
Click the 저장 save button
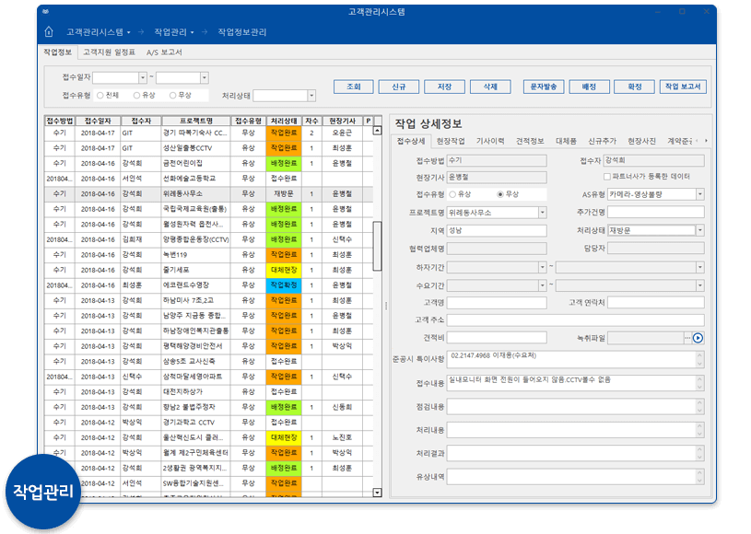pyautogui.click(x=444, y=87)
